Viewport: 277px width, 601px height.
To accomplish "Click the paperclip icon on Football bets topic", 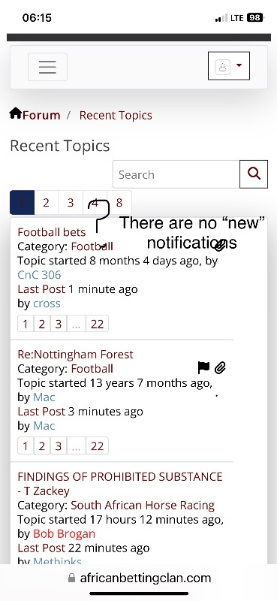I will click(x=220, y=246).
